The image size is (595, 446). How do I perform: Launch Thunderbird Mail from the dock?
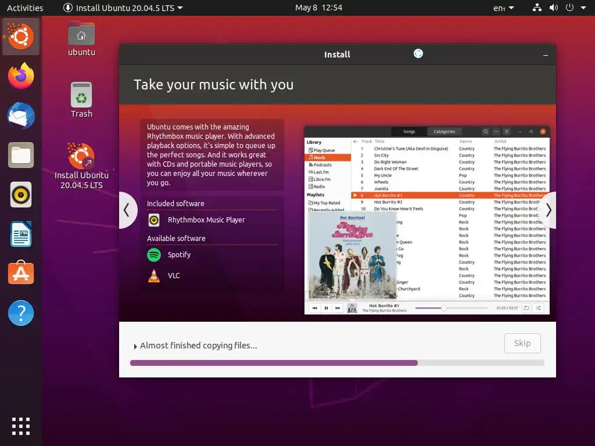[21, 116]
